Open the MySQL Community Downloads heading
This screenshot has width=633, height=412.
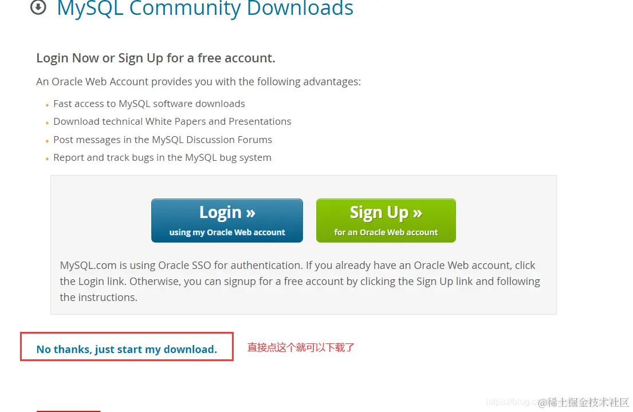click(x=205, y=8)
